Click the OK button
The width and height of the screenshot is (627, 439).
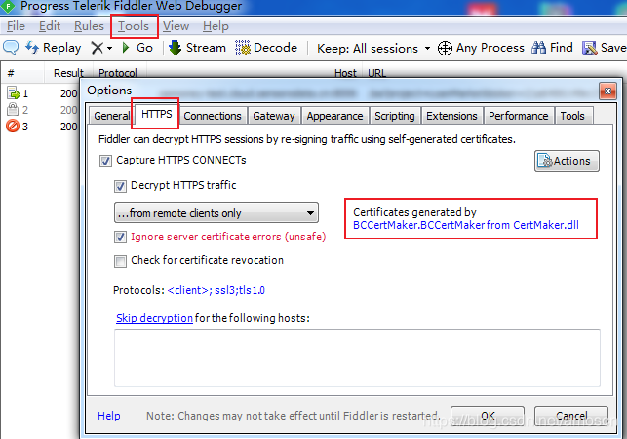(x=488, y=416)
